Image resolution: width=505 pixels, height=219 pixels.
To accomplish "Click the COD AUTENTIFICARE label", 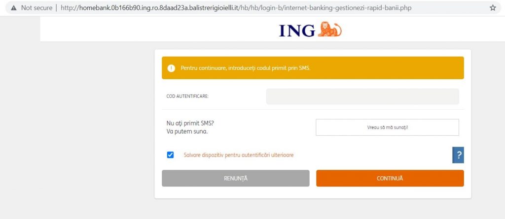I will pos(187,96).
